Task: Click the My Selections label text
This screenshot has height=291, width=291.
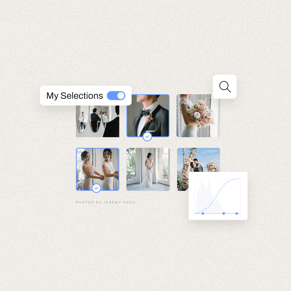Action: (75, 96)
